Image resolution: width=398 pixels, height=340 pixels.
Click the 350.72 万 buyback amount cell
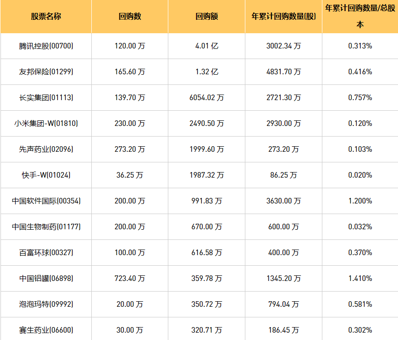(x=207, y=304)
